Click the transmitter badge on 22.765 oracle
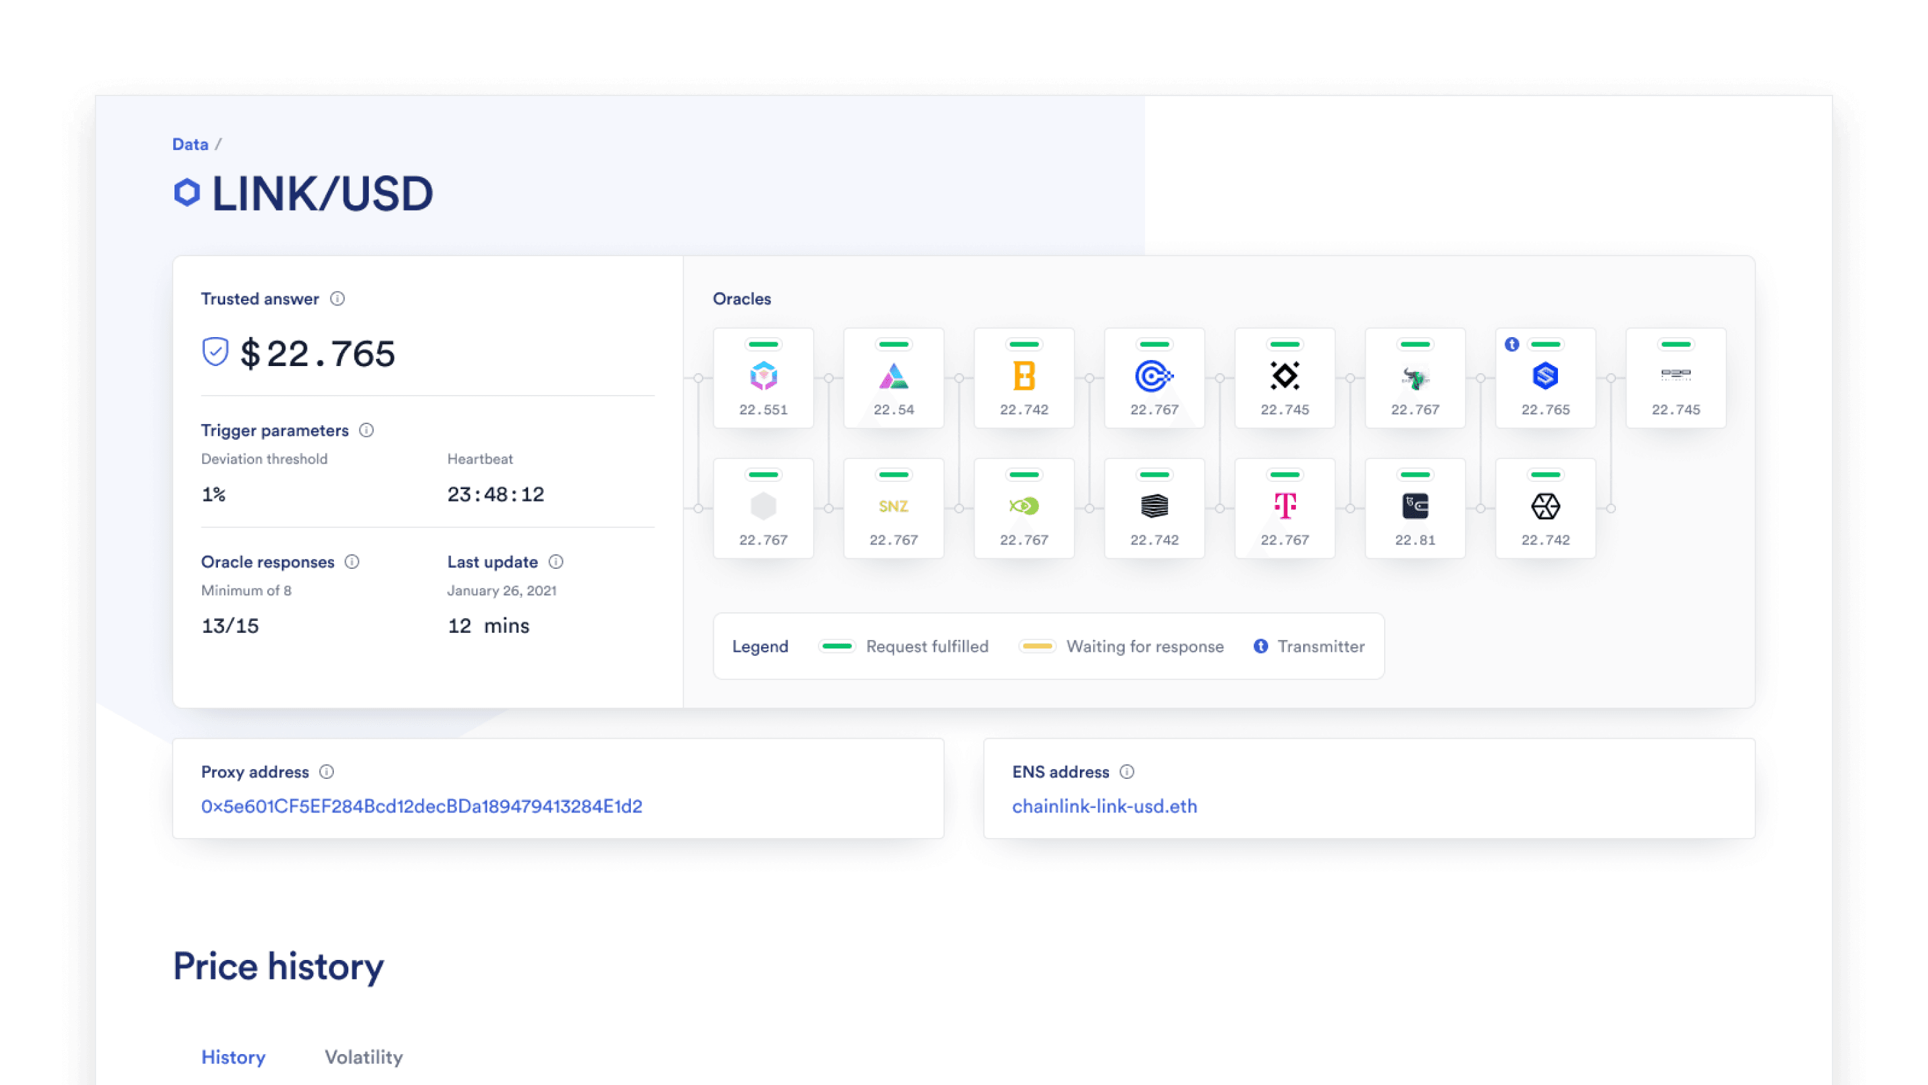The width and height of the screenshot is (1928, 1085). (x=1512, y=344)
